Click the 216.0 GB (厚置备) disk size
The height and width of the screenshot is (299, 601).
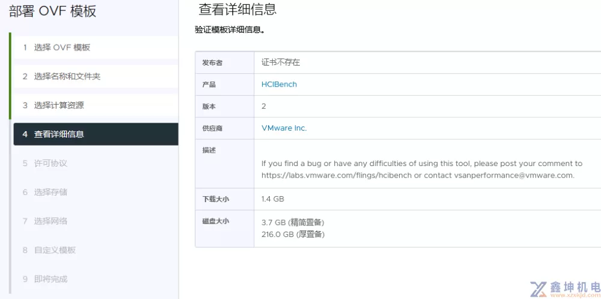tap(293, 234)
